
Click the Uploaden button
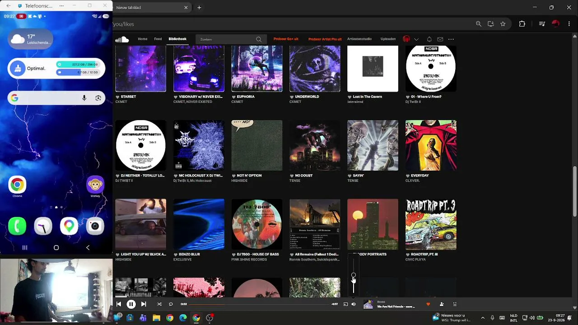click(x=388, y=39)
